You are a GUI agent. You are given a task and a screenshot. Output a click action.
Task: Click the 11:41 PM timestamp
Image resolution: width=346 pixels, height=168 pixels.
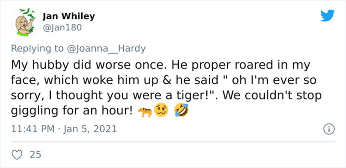pos(33,129)
